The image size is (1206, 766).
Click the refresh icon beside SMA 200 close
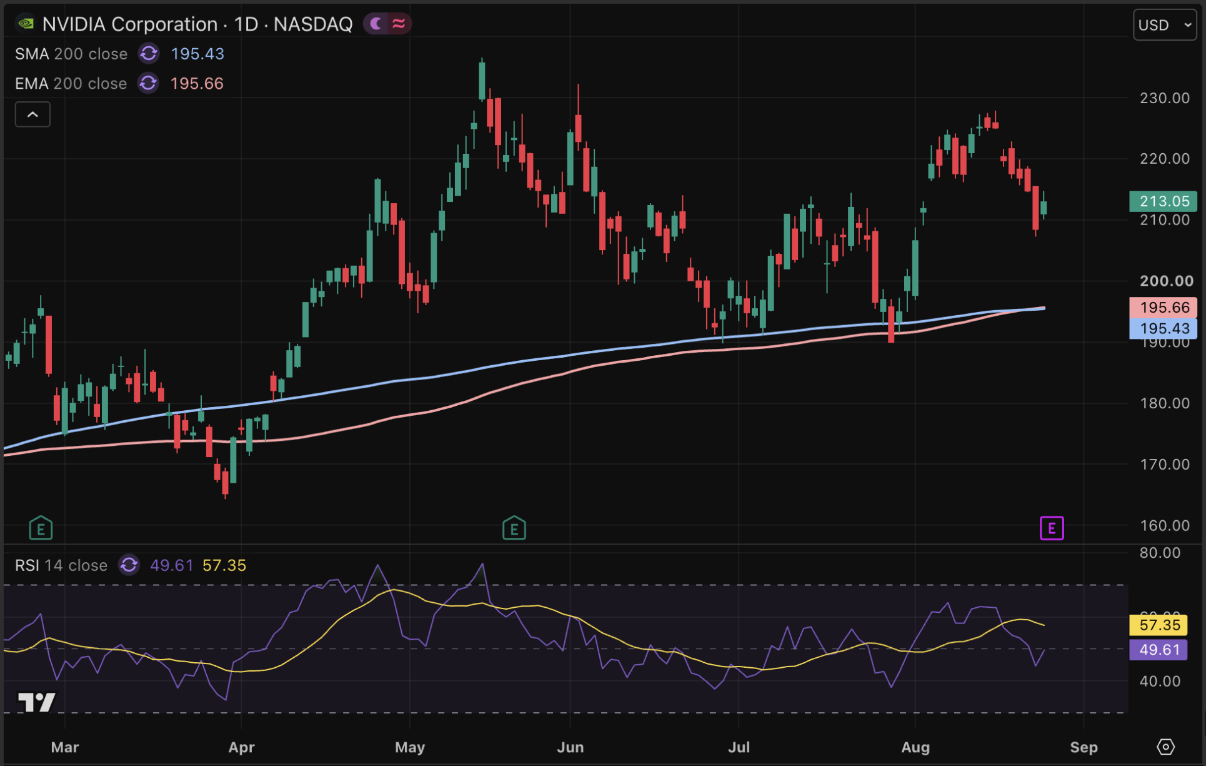point(149,54)
